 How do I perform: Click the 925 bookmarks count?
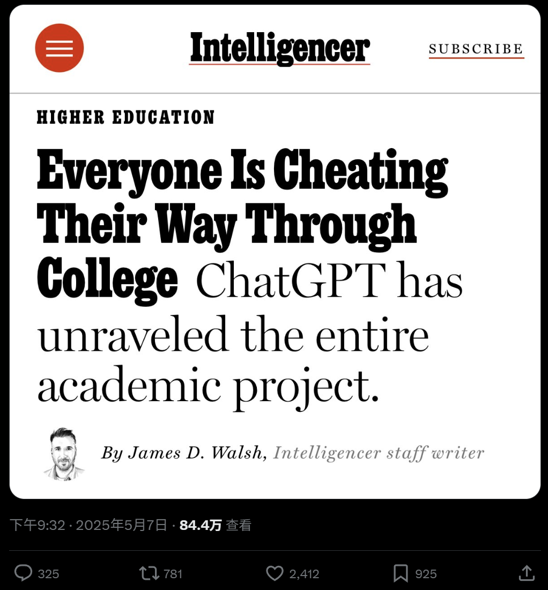click(426, 574)
